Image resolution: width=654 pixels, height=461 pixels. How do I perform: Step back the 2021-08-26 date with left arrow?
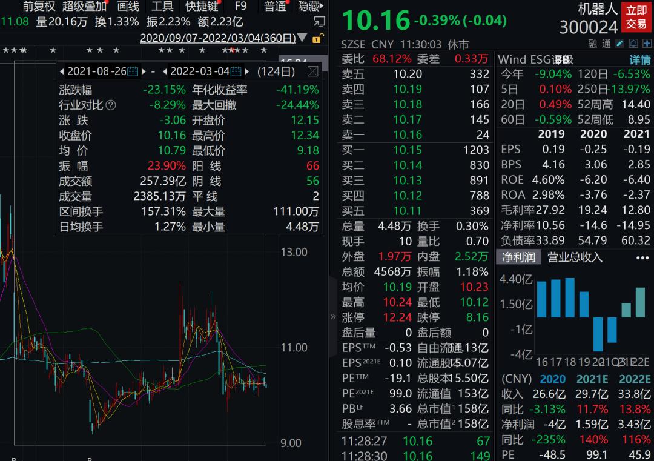click(62, 71)
